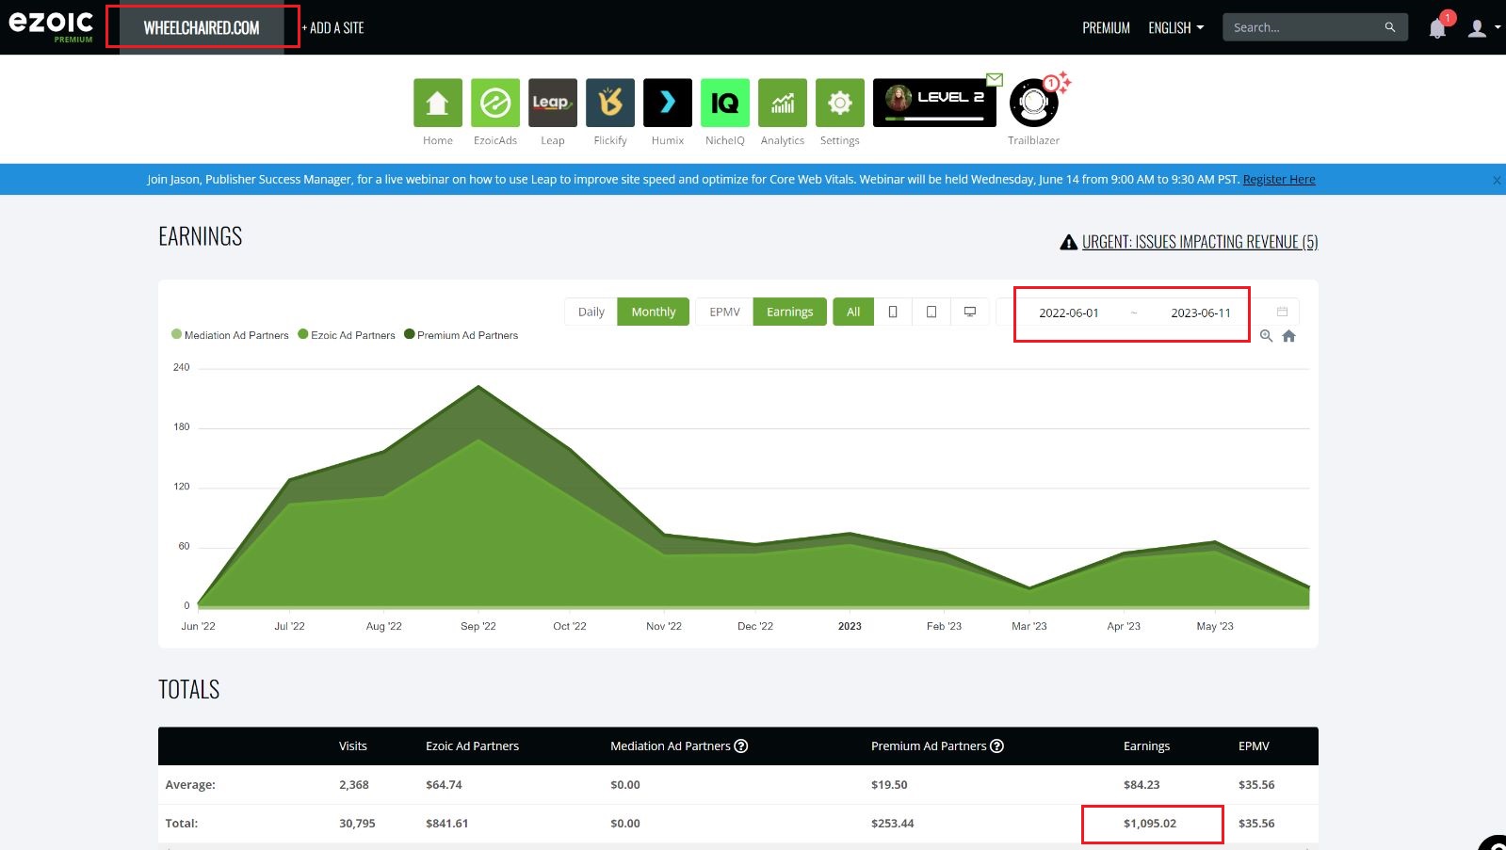The width and height of the screenshot is (1506, 850).
Task: Click total Premium Ad Partners $253.44
Action: (x=893, y=823)
